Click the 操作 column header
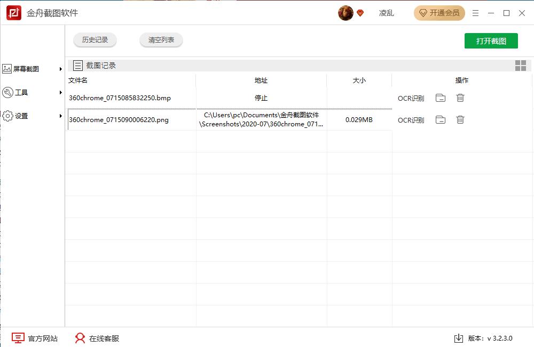Viewport: 534px width, 347px height. click(462, 80)
